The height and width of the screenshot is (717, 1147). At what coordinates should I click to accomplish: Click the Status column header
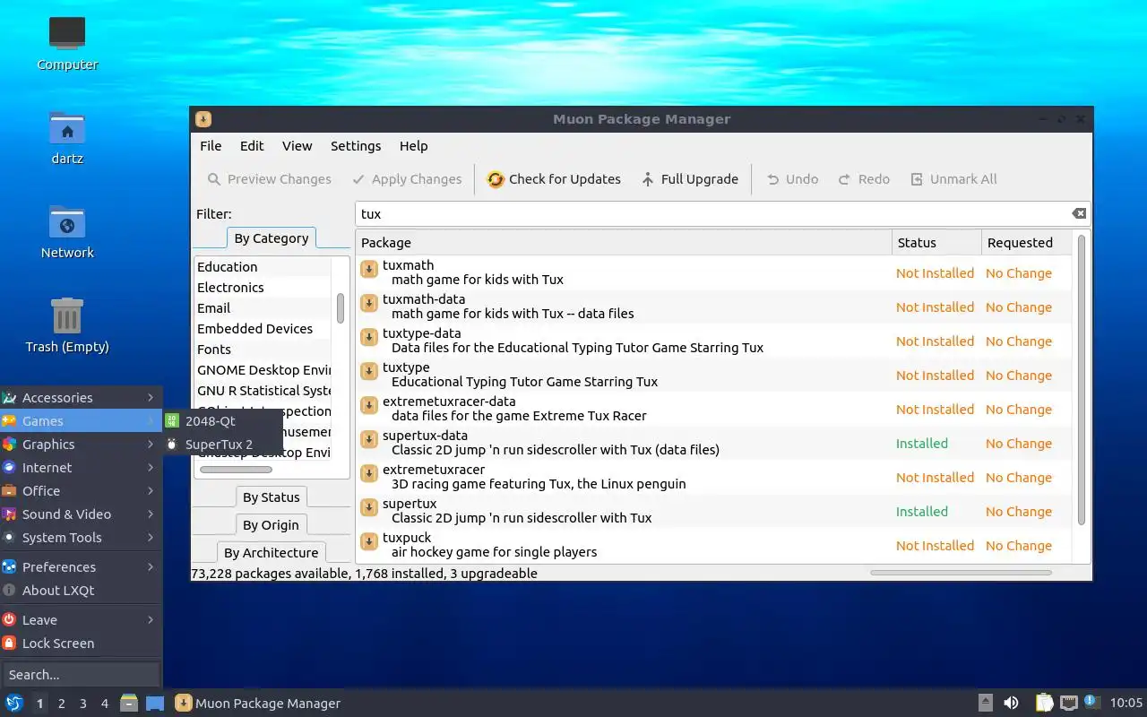(936, 243)
